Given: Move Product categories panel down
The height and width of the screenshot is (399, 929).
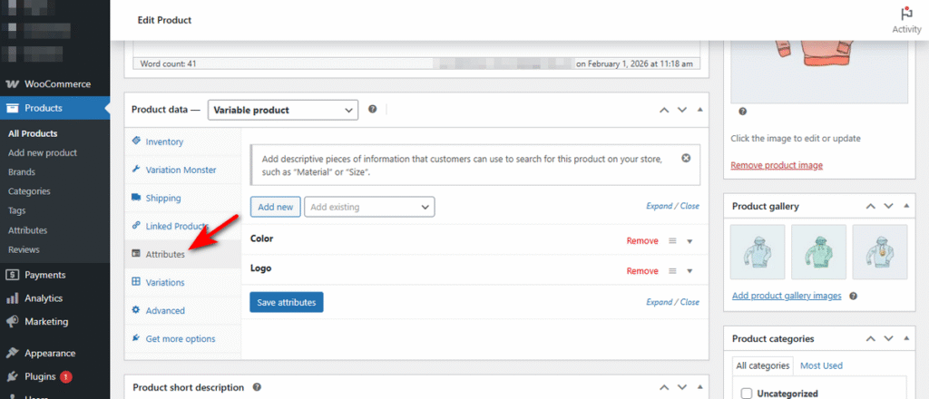Looking at the screenshot, I should coord(888,338).
